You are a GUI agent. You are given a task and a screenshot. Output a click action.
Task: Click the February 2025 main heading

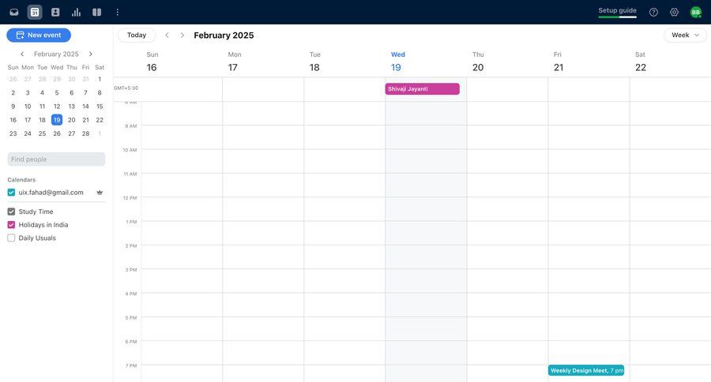224,36
